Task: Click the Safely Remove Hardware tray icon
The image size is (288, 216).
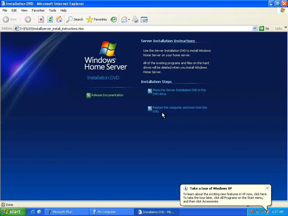Action: pyautogui.click(x=262, y=212)
